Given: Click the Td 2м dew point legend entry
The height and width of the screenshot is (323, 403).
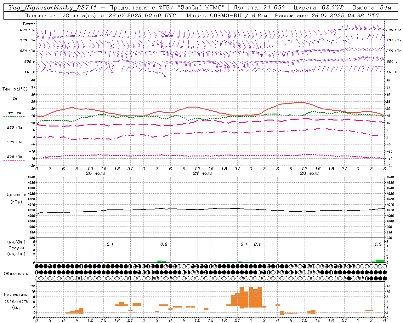Looking at the screenshot, I should [x=14, y=113].
